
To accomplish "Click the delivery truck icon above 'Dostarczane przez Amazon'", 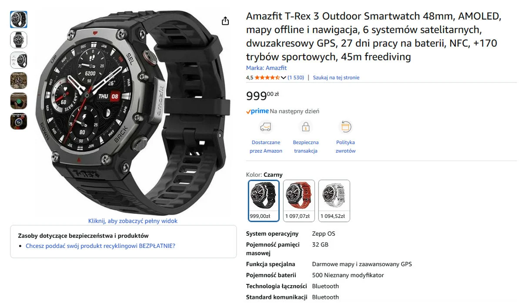I will pyautogui.click(x=266, y=127).
